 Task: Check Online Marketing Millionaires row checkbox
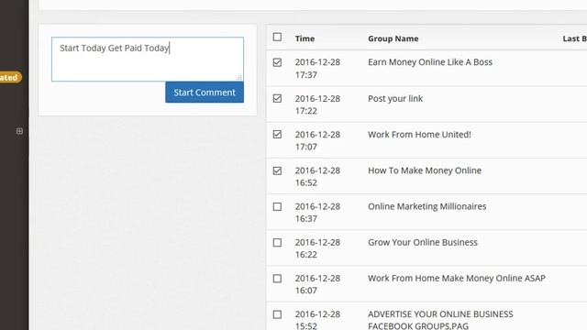click(x=277, y=206)
